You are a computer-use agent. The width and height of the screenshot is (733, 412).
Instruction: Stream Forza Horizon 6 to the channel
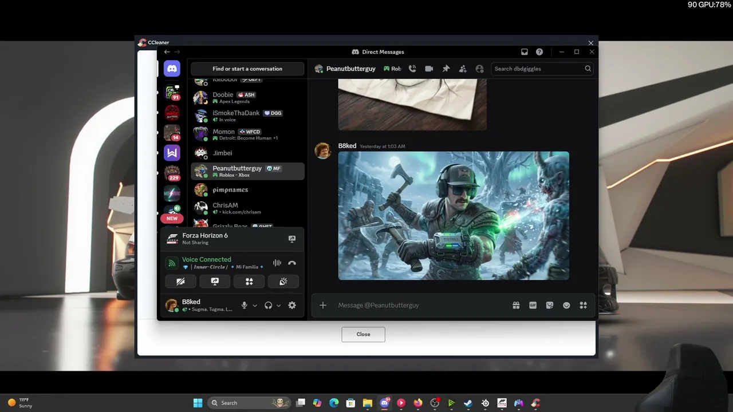pos(292,239)
